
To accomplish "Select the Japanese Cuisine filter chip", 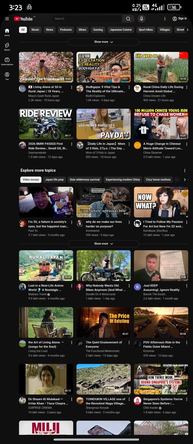I will [121, 30].
